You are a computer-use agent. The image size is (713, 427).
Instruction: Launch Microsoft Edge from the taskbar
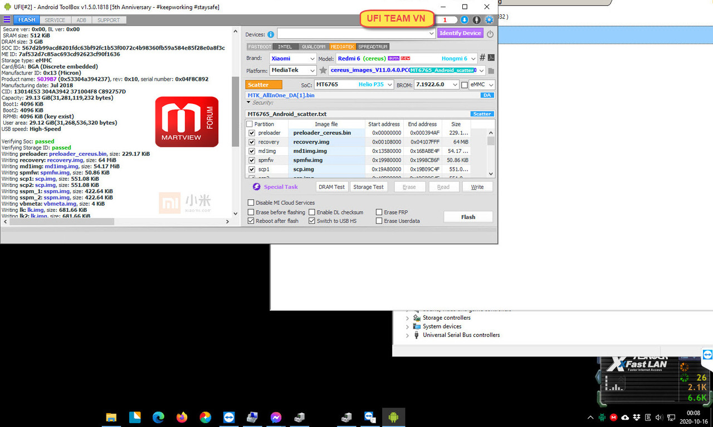click(x=158, y=417)
